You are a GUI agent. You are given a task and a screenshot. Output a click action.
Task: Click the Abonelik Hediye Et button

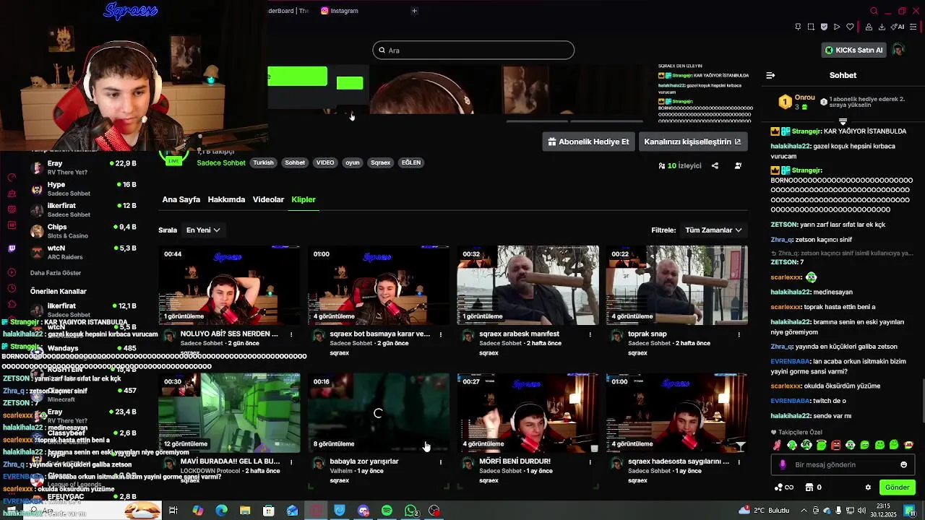pyautogui.click(x=588, y=142)
